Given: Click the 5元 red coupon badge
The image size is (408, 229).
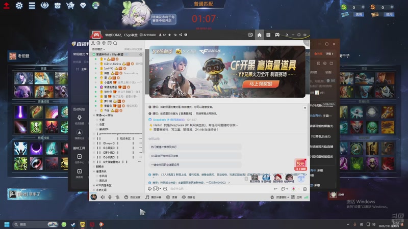Looking at the screenshot, I should point(300,164).
